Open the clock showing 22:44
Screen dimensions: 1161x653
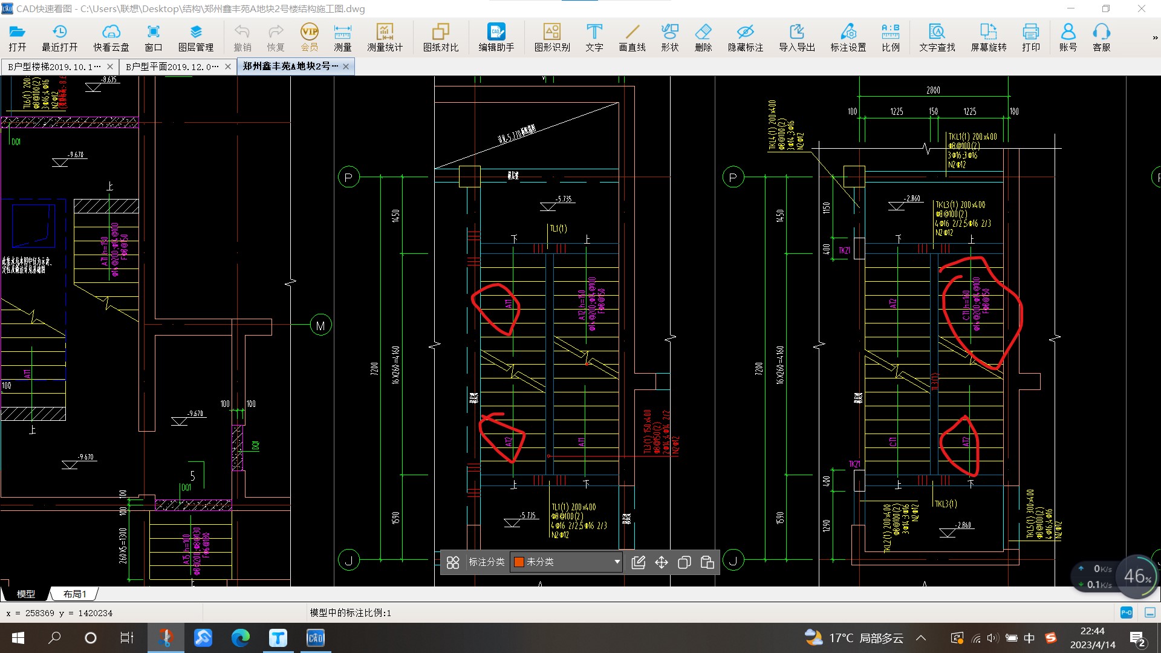coord(1093,638)
